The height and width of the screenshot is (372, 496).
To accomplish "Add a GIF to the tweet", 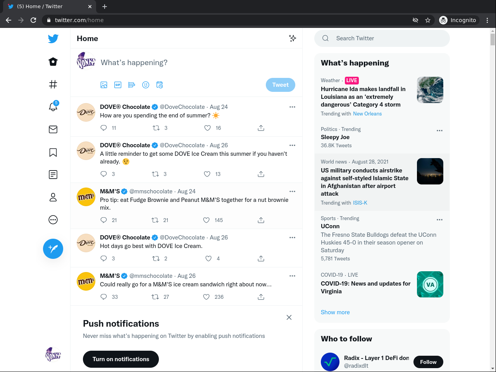I will pyautogui.click(x=118, y=85).
